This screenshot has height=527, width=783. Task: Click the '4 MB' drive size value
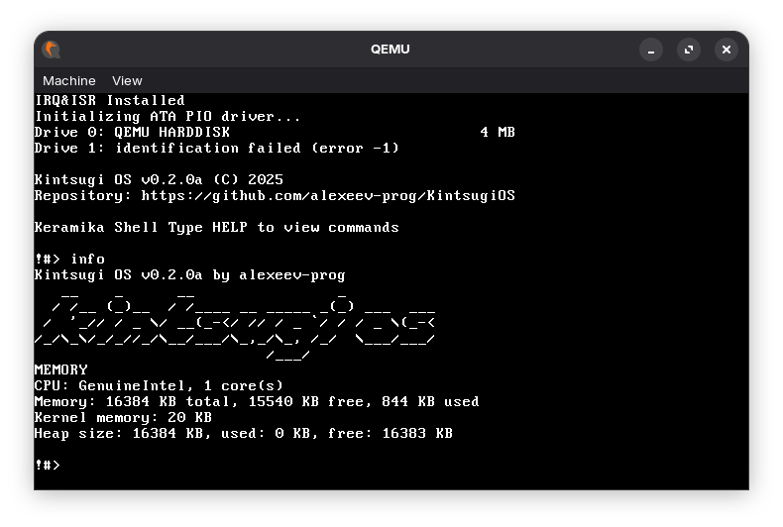(x=498, y=133)
